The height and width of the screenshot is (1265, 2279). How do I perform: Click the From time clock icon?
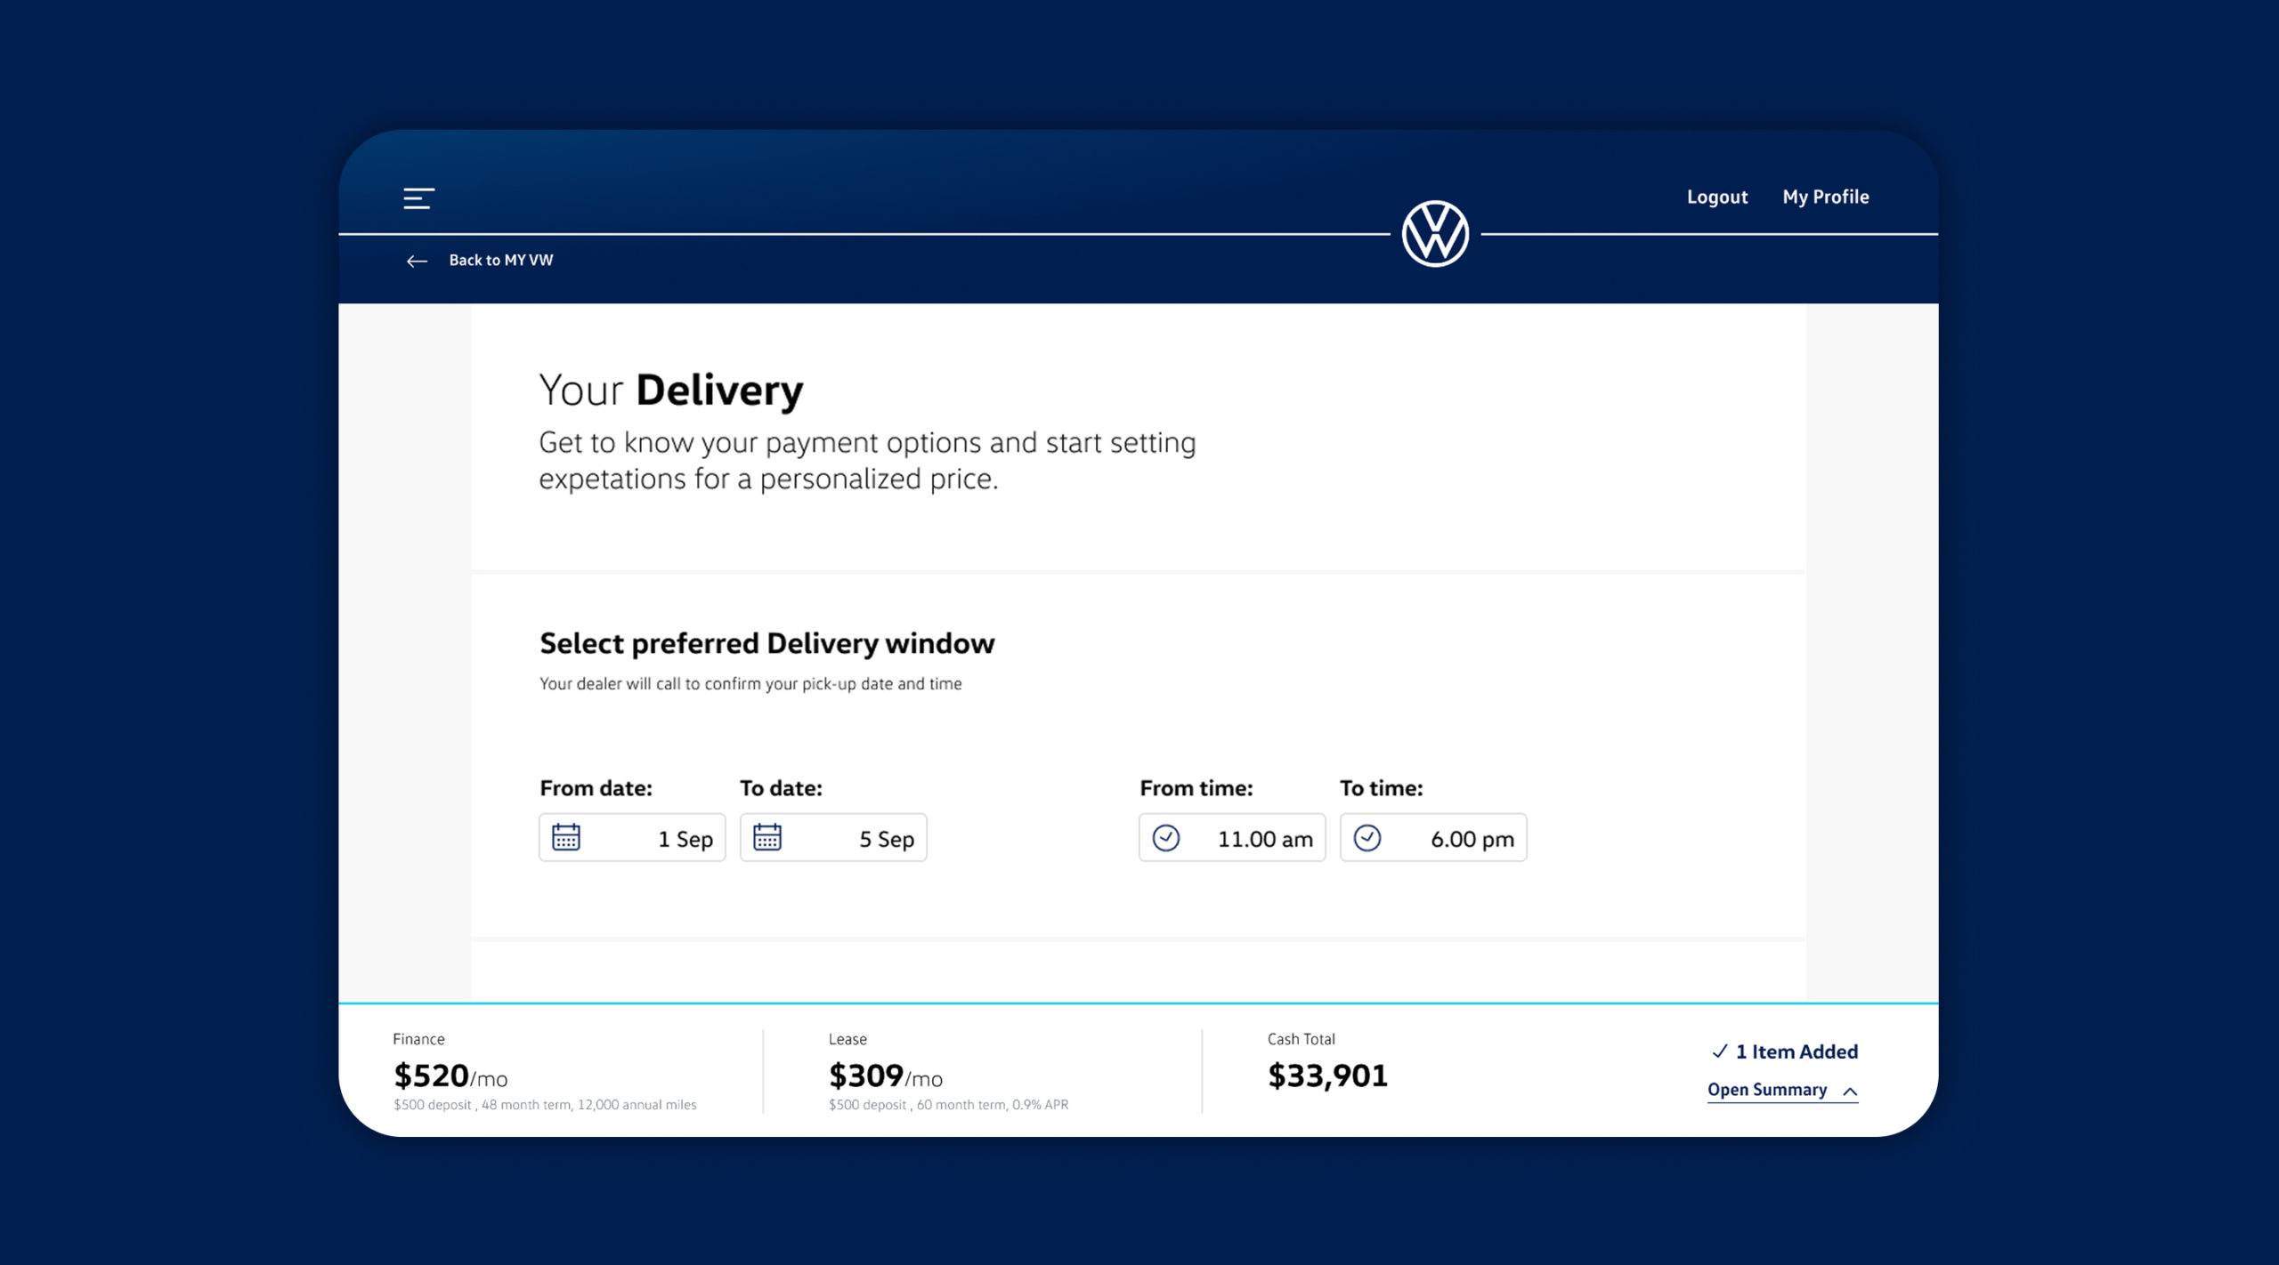1166,837
